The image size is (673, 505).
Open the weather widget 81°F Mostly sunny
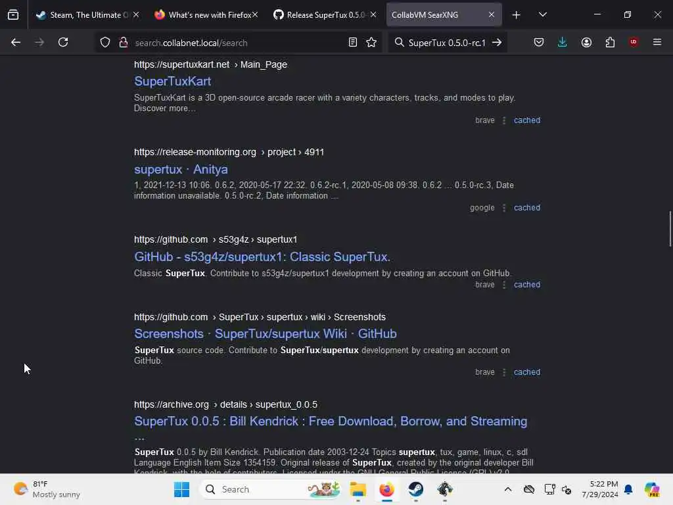tap(47, 489)
